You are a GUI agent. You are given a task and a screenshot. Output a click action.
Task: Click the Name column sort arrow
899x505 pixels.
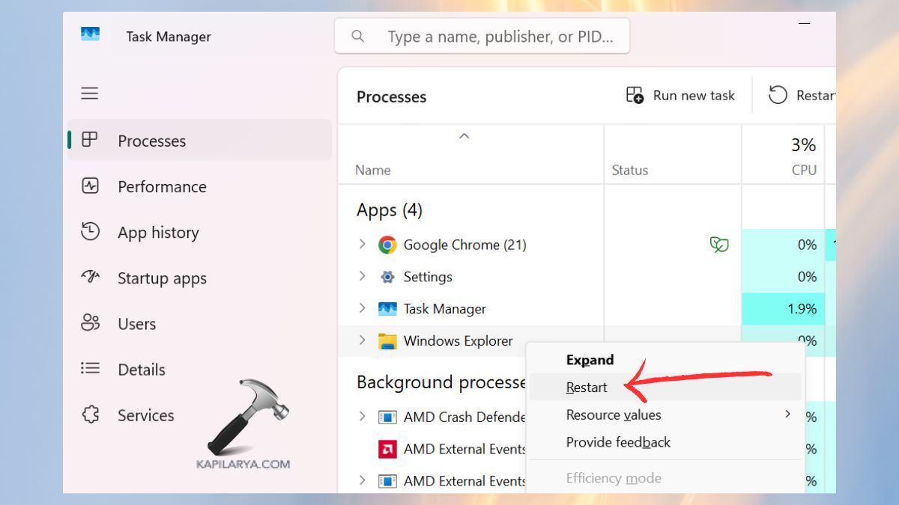pos(464,136)
